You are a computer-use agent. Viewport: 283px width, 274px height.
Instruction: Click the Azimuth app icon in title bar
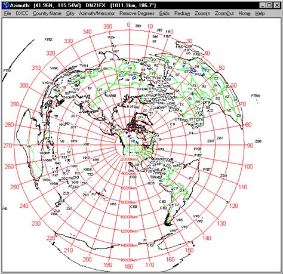(7, 5)
